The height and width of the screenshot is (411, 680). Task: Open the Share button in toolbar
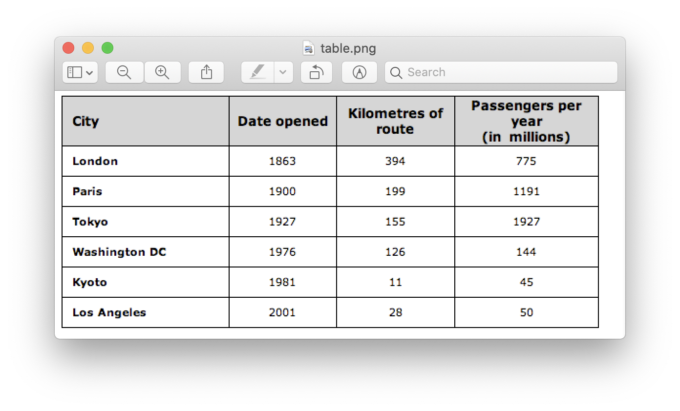pyautogui.click(x=206, y=72)
